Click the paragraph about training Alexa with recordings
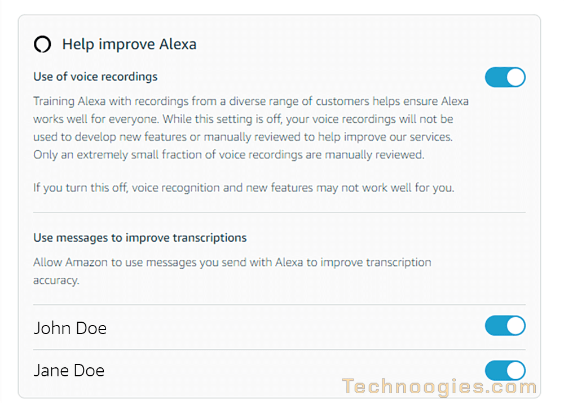564x418 pixels. coord(251,128)
